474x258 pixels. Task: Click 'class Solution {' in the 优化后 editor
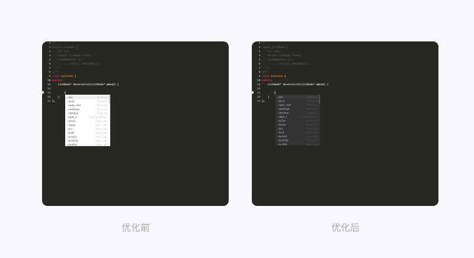coord(274,76)
